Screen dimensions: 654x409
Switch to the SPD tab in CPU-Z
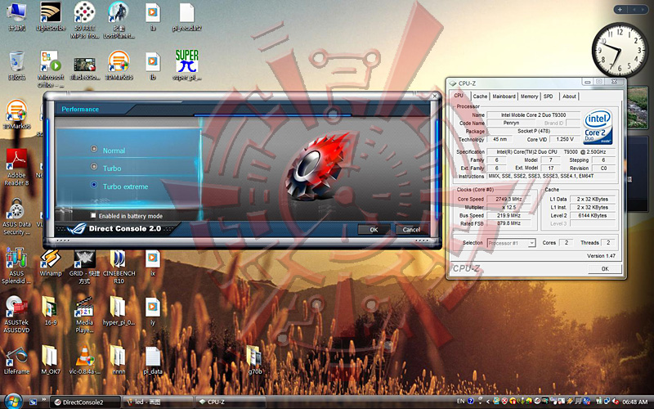[x=549, y=96]
